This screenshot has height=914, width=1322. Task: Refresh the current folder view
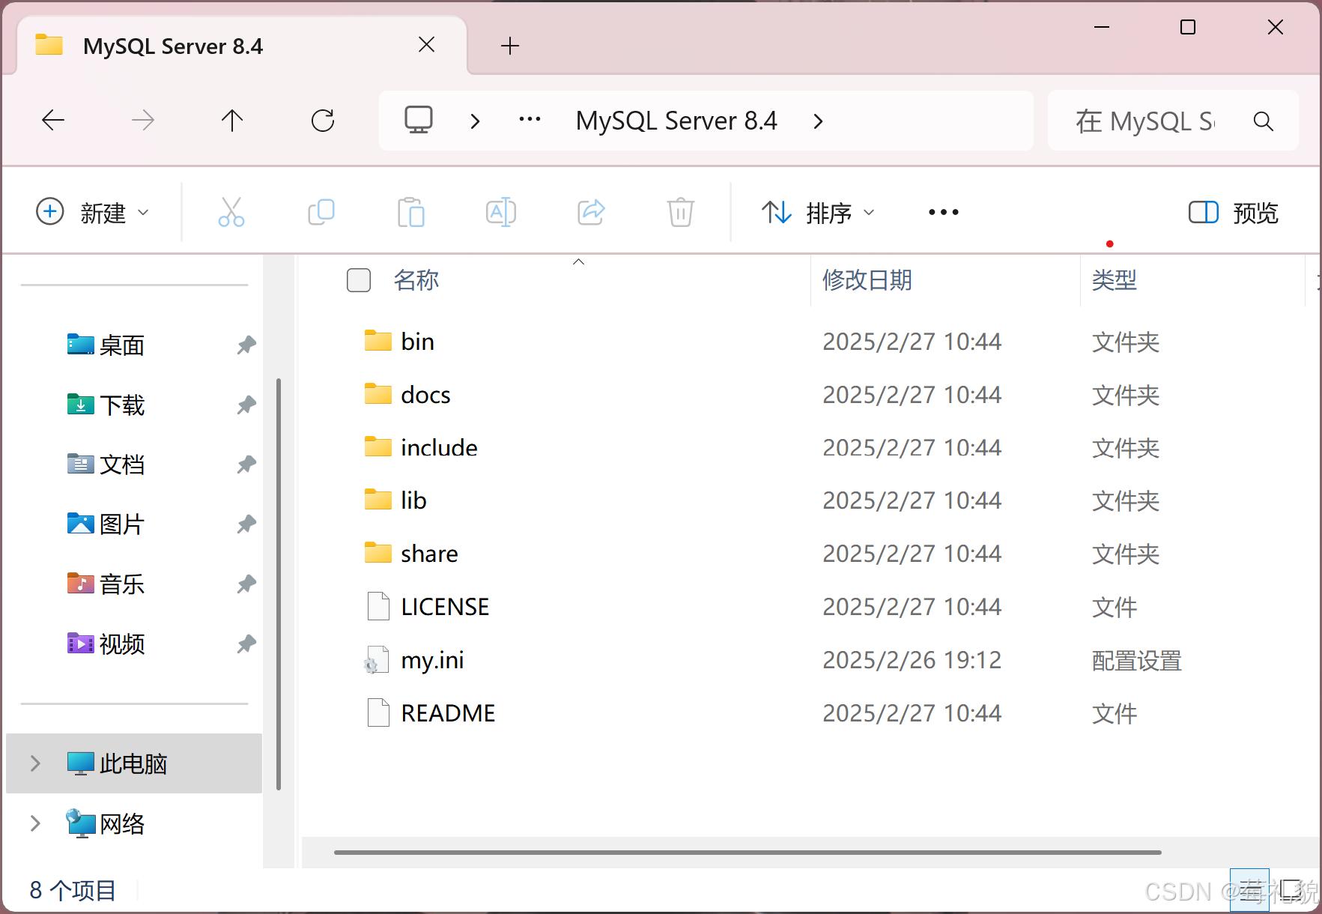pos(323,120)
